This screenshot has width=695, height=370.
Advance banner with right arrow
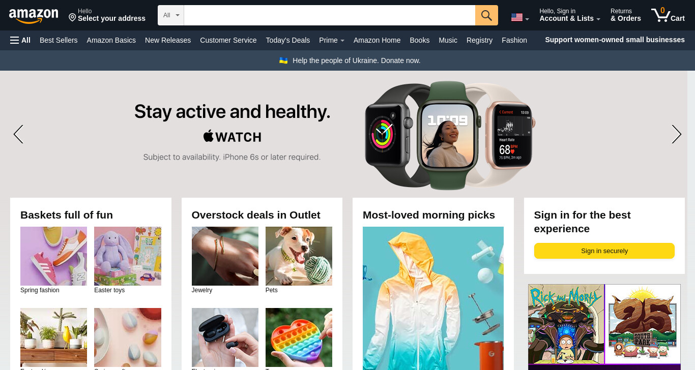pos(676,134)
